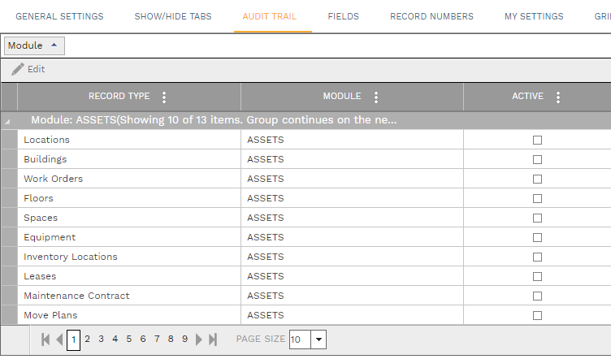Collapse the Module: ASSETS group
This screenshot has height=359, width=611.
tap(8, 121)
